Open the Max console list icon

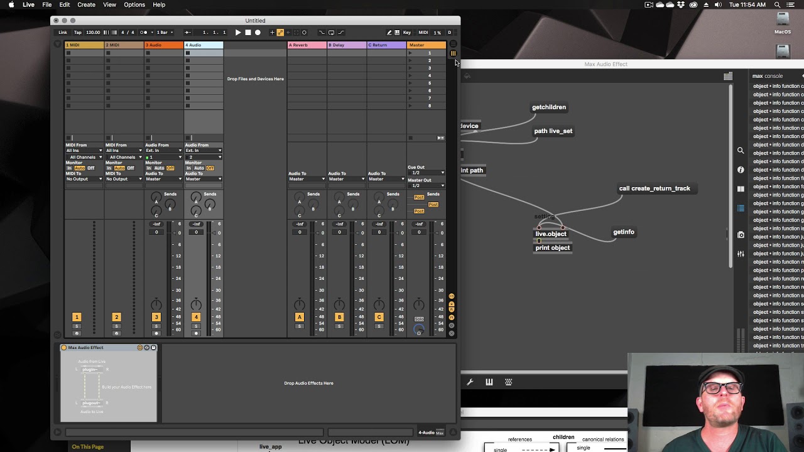point(741,208)
